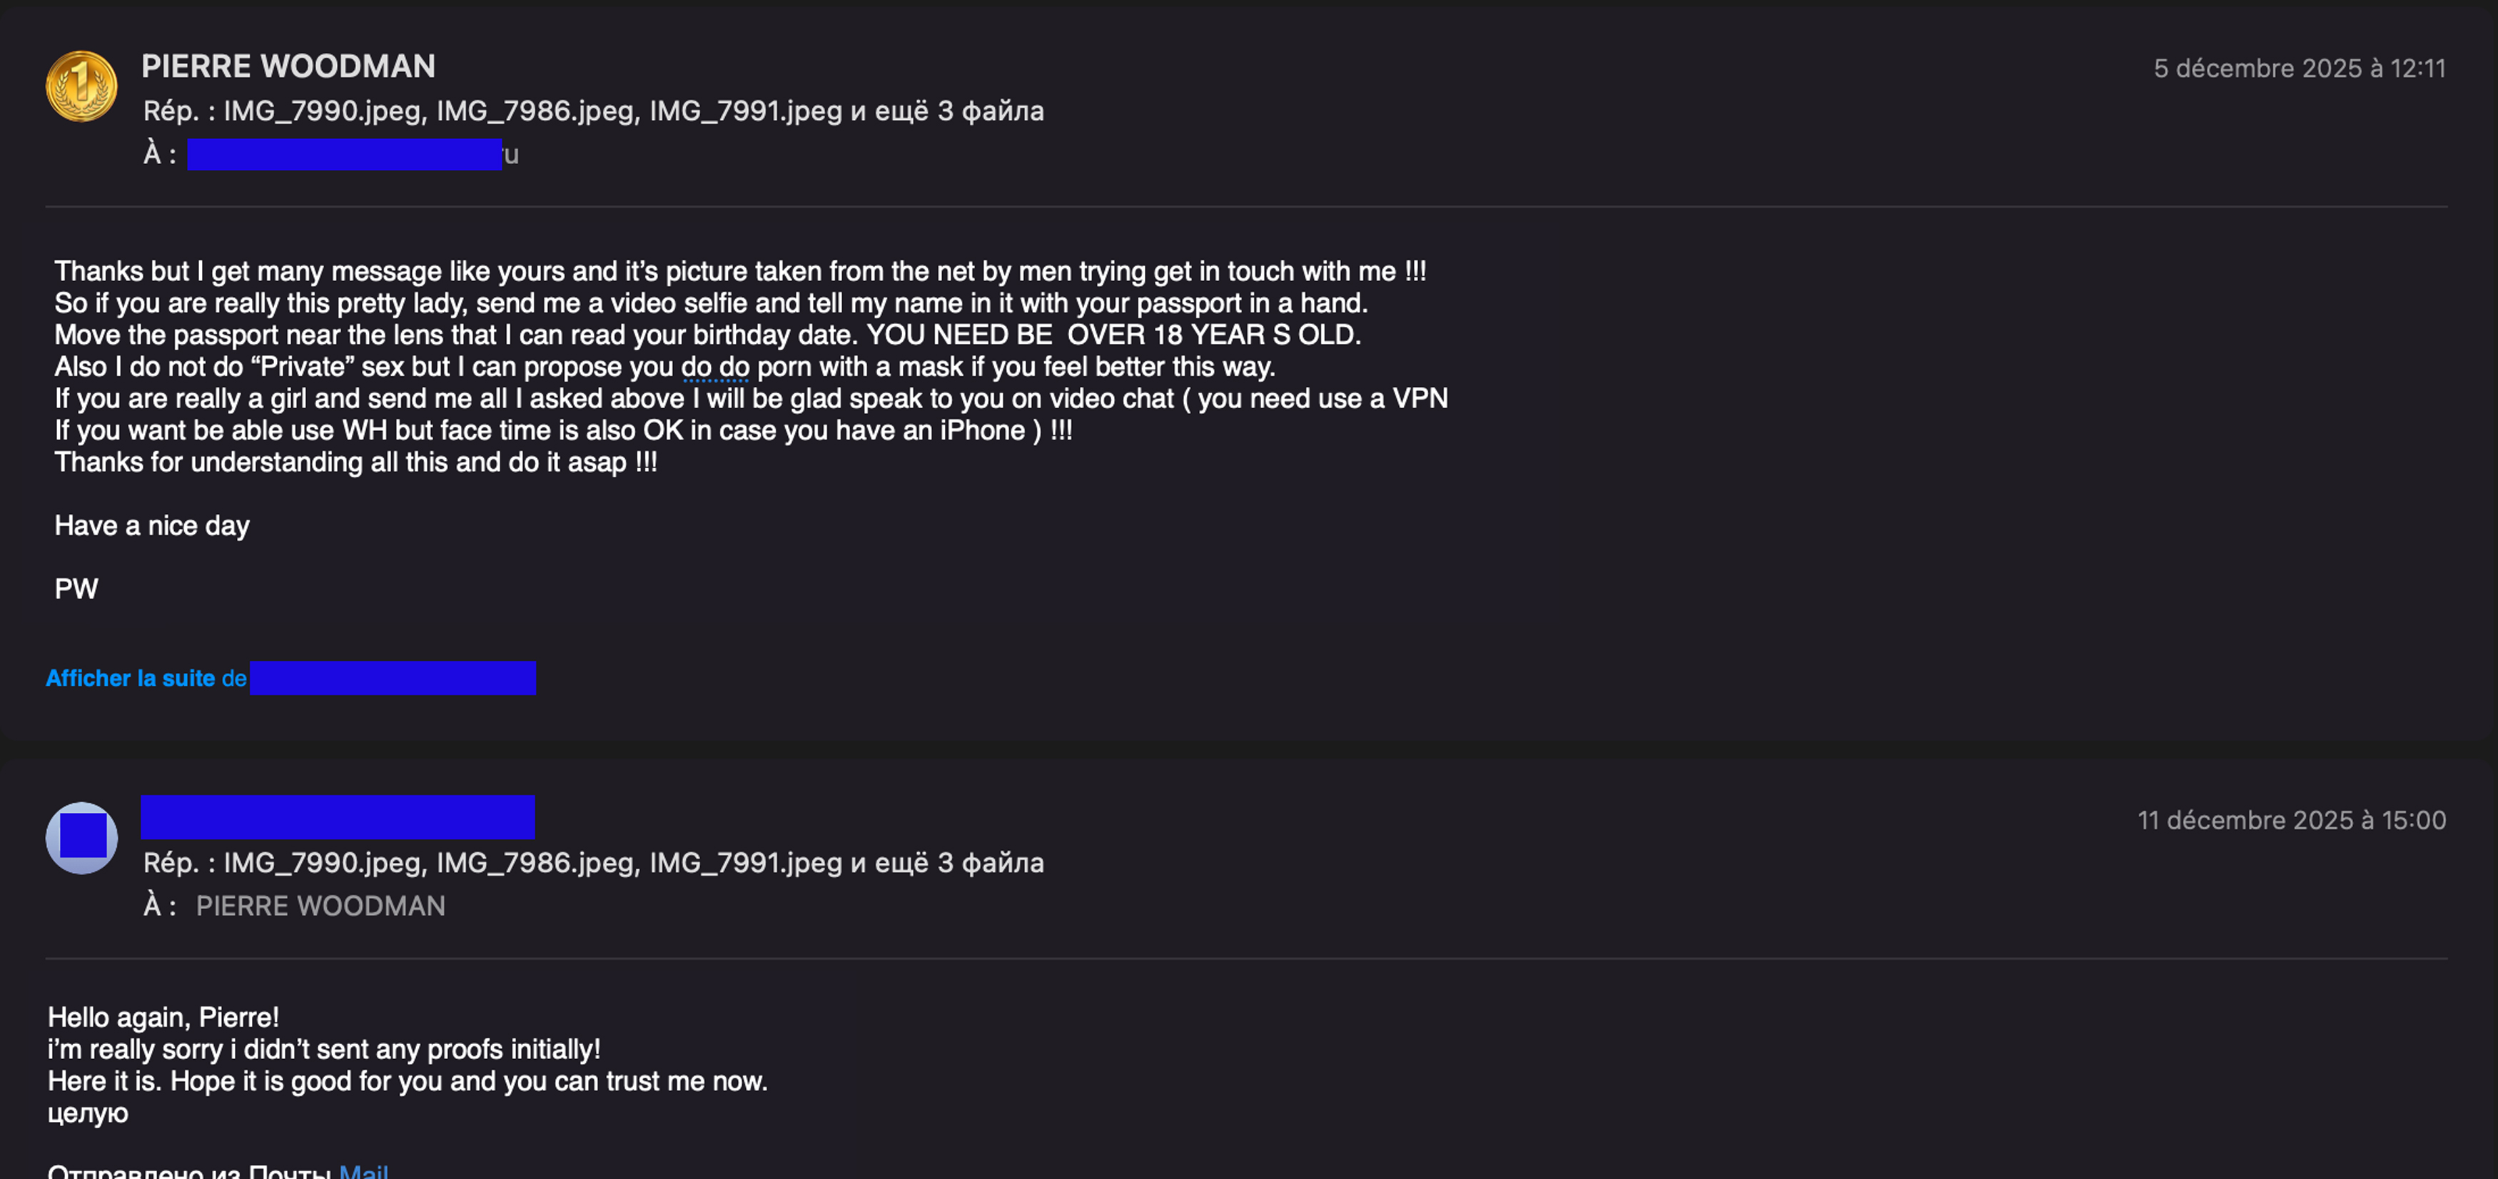Viewport: 2498px width, 1179px height.
Task: Click the redacted sender name of second message
Action: tap(338, 816)
